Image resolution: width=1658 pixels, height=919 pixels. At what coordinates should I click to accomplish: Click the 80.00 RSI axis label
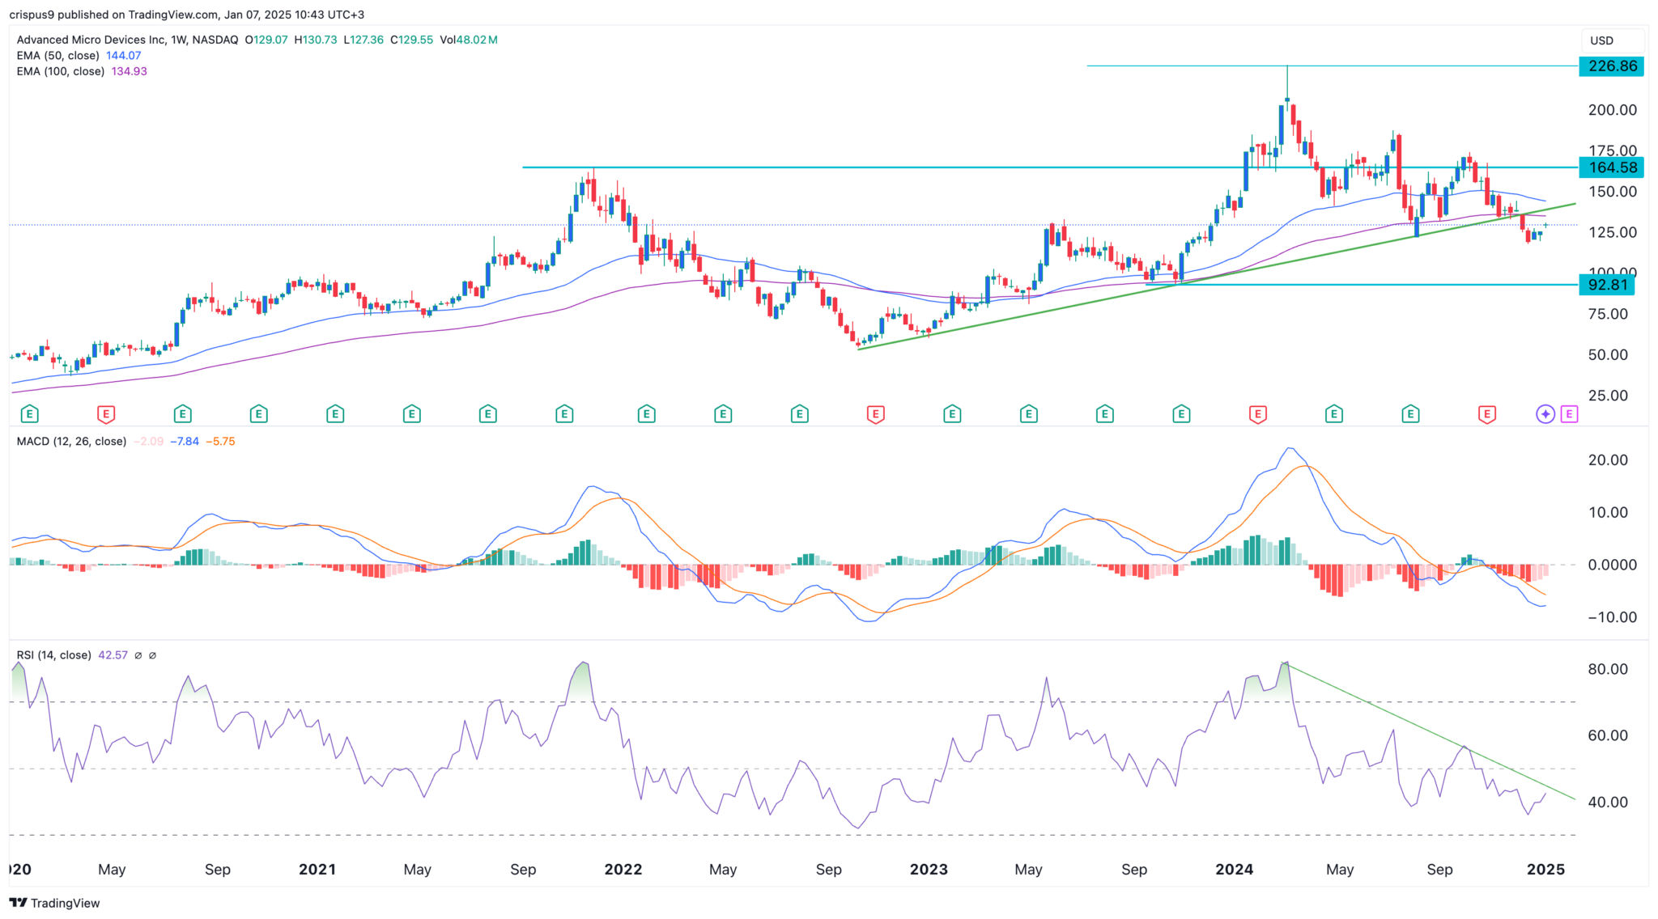point(1607,669)
